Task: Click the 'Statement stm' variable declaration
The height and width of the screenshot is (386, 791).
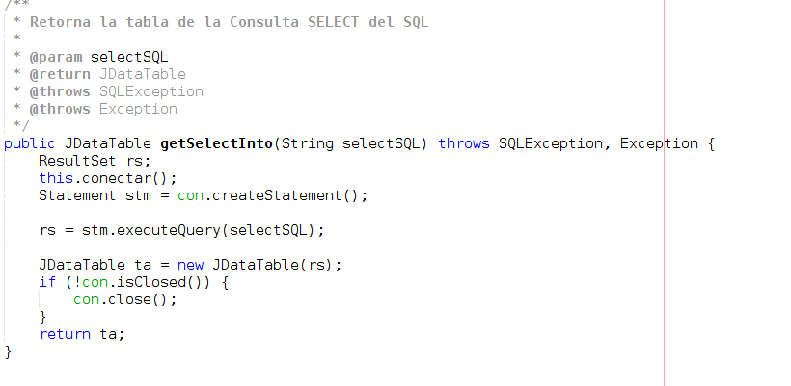Action: pyautogui.click(x=91, y=195)
